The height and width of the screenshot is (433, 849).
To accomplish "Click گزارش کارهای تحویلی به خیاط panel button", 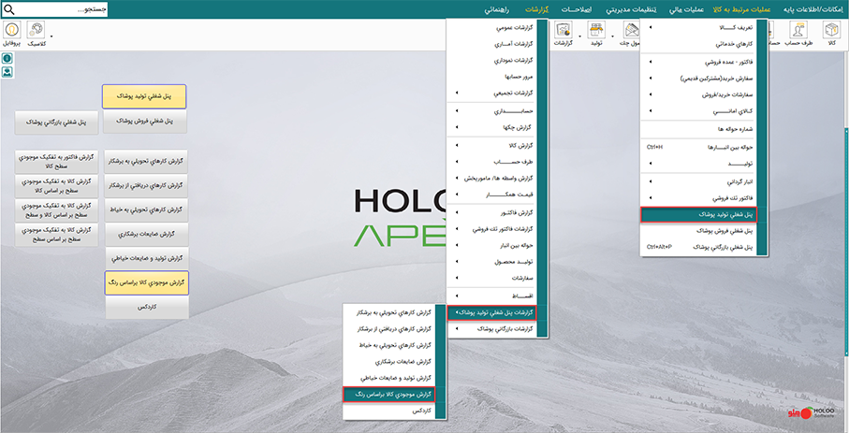I will pyautogui.click(x=146, y=210).
